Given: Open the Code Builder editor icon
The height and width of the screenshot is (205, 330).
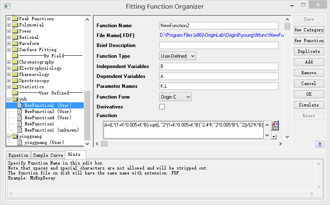Looking at the screenshot, I should (275, 125).
